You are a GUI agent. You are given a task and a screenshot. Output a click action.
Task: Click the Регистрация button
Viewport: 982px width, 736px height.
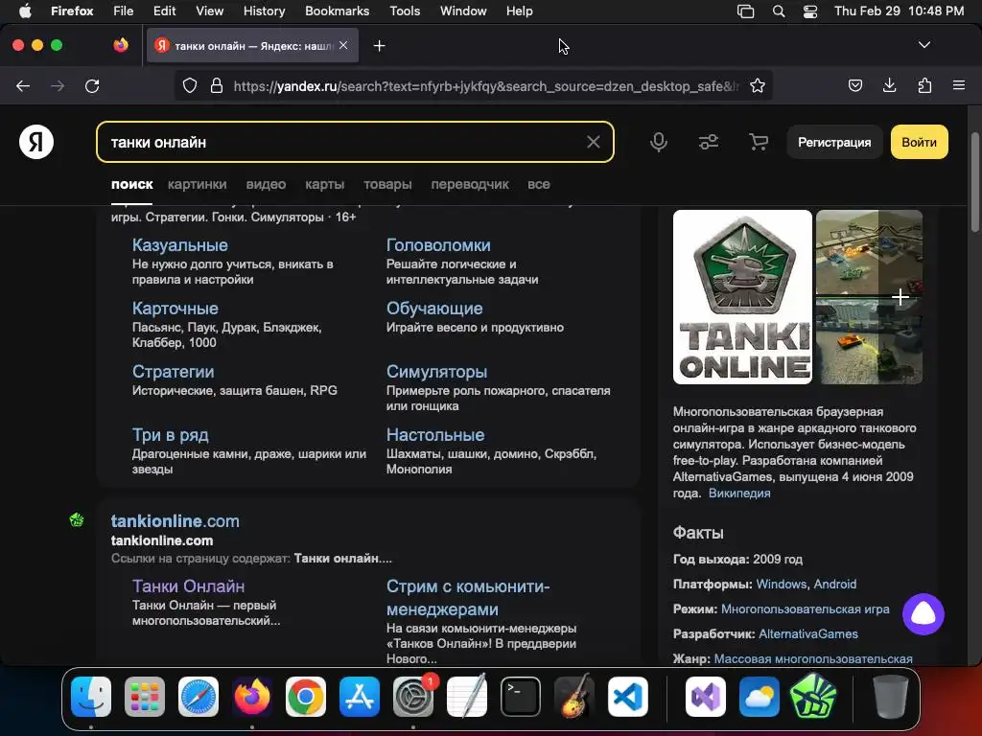pos(834,142)
